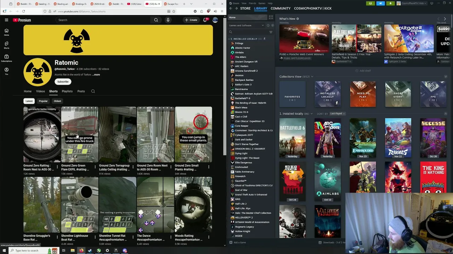This screenshot has height=254, width=453.
Task: Open Steam notifications bell button
Action: [x=390, y=3]
